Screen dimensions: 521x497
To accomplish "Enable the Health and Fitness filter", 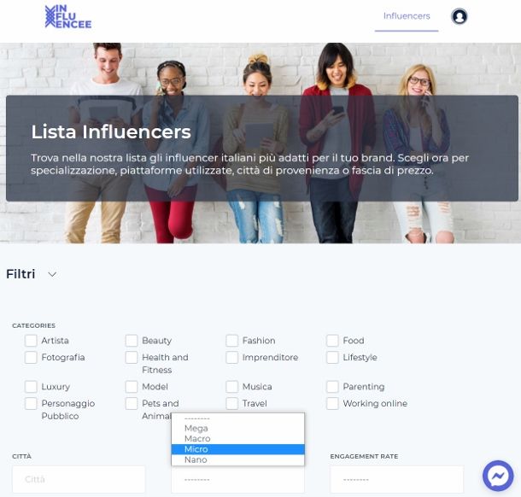I will point(132,358).
